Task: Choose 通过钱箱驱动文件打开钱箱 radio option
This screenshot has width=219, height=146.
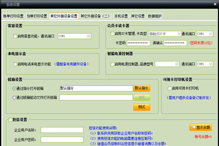Action: coord(14,98)
